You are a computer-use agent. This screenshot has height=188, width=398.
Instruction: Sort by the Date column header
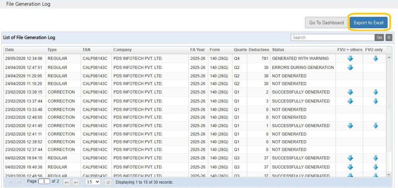pos(10,50)
